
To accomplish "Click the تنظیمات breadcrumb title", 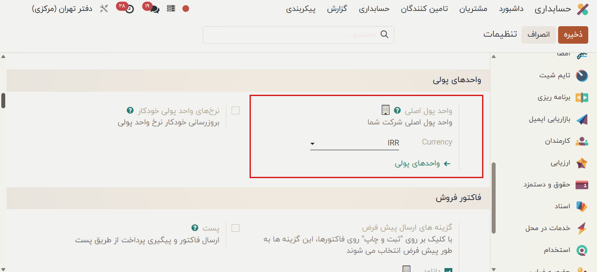I will pyautogui.click(x=500, y=34).
